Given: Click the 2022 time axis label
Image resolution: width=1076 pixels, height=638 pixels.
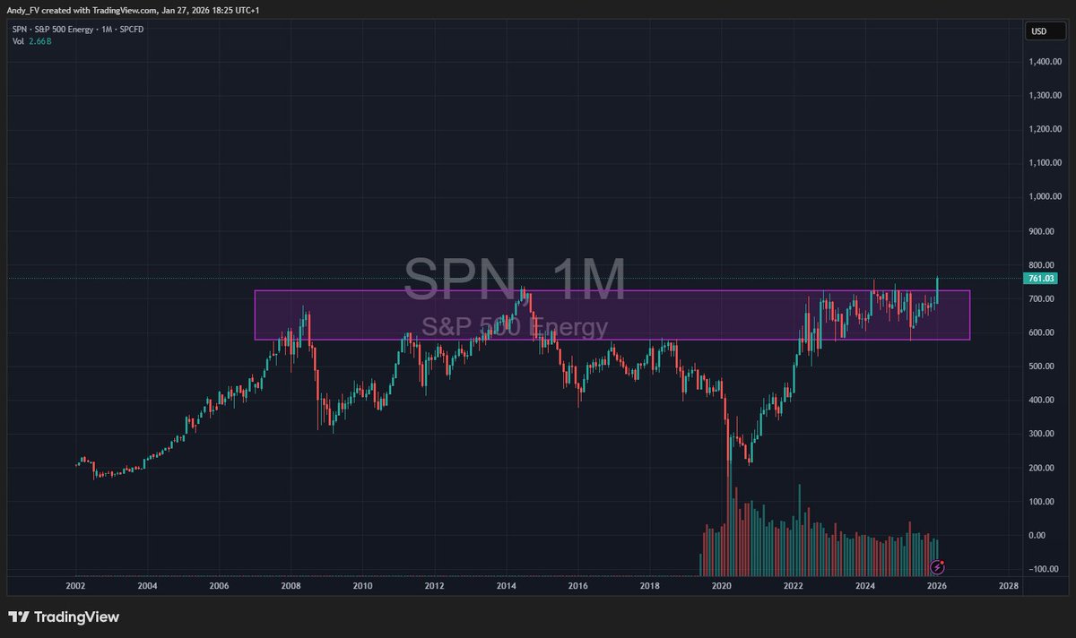Looking at the screenshot, I should (794, 586).
